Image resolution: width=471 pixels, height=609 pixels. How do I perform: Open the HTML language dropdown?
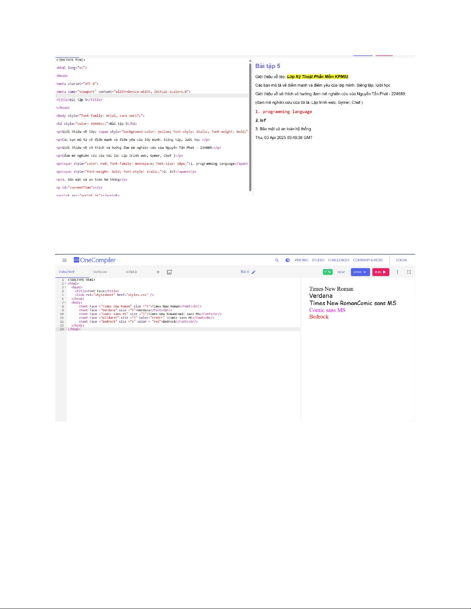[360, 272]
